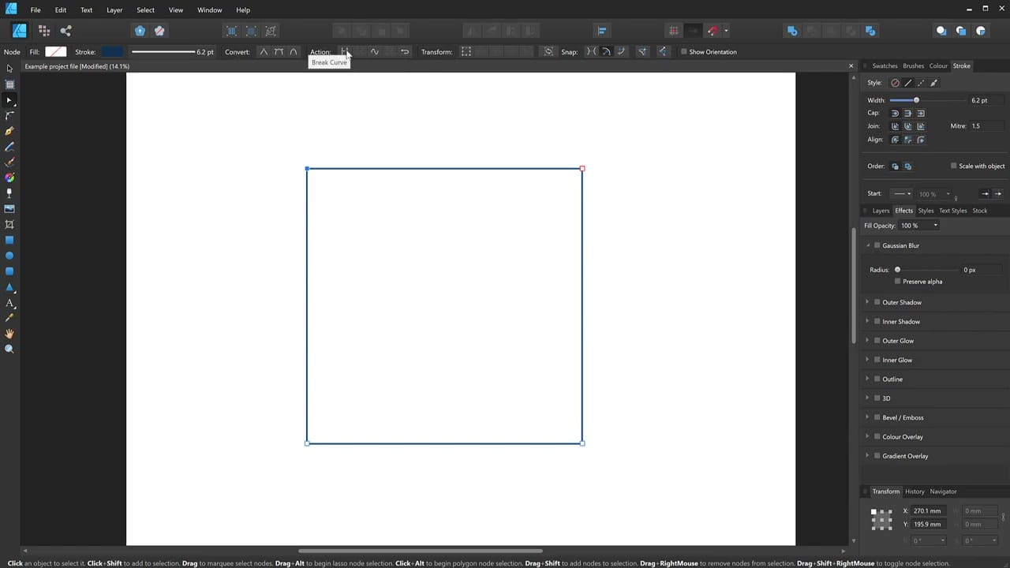Viewport: 1010px width, 568px height.
Task: Tick the Preserve alpha checkbox
Action: (x=898, y=282)
